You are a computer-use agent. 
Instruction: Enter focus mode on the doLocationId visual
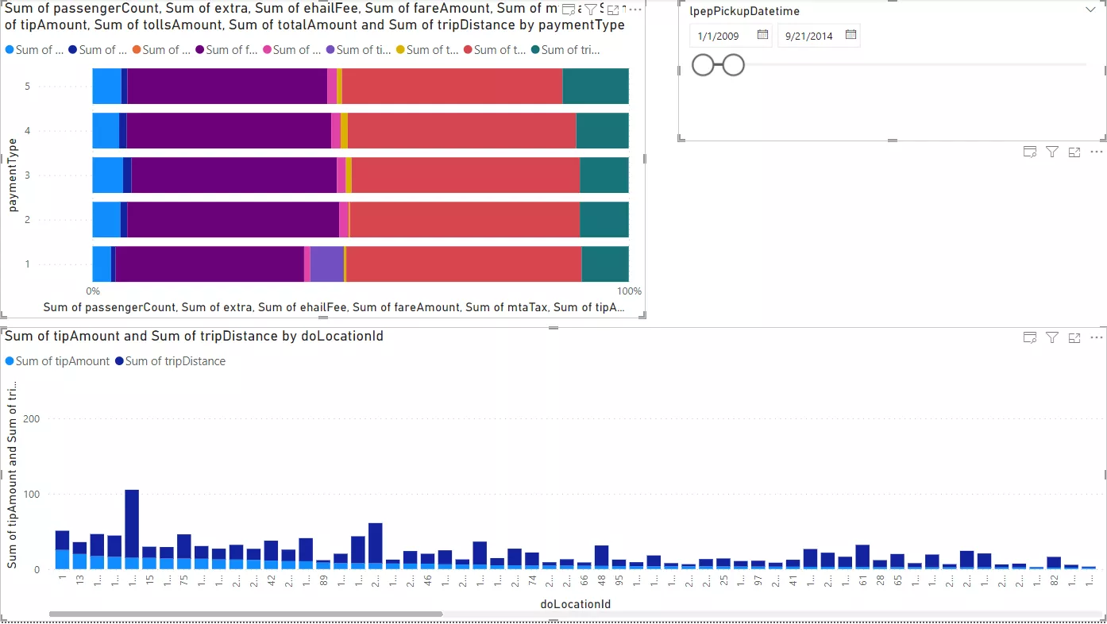pos(1074,337)
